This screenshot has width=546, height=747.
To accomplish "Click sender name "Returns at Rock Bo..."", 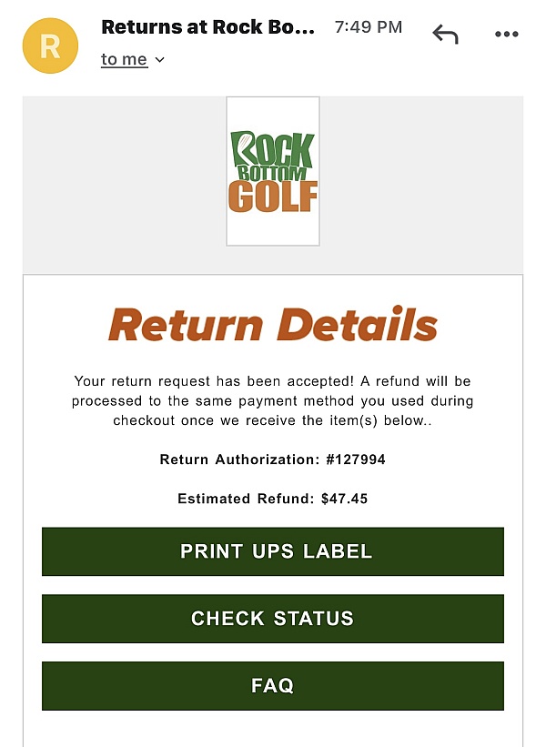I will tap(207, 27).
